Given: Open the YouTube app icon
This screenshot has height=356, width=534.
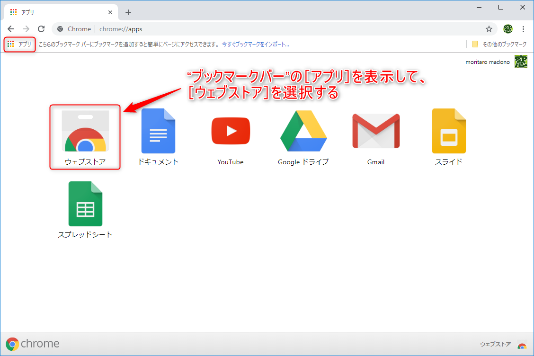Looking at the screenshot, I should coord(231,131).
